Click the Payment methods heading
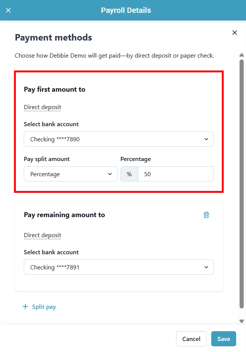This screenshot has height=352, width=246. (53, 38)
